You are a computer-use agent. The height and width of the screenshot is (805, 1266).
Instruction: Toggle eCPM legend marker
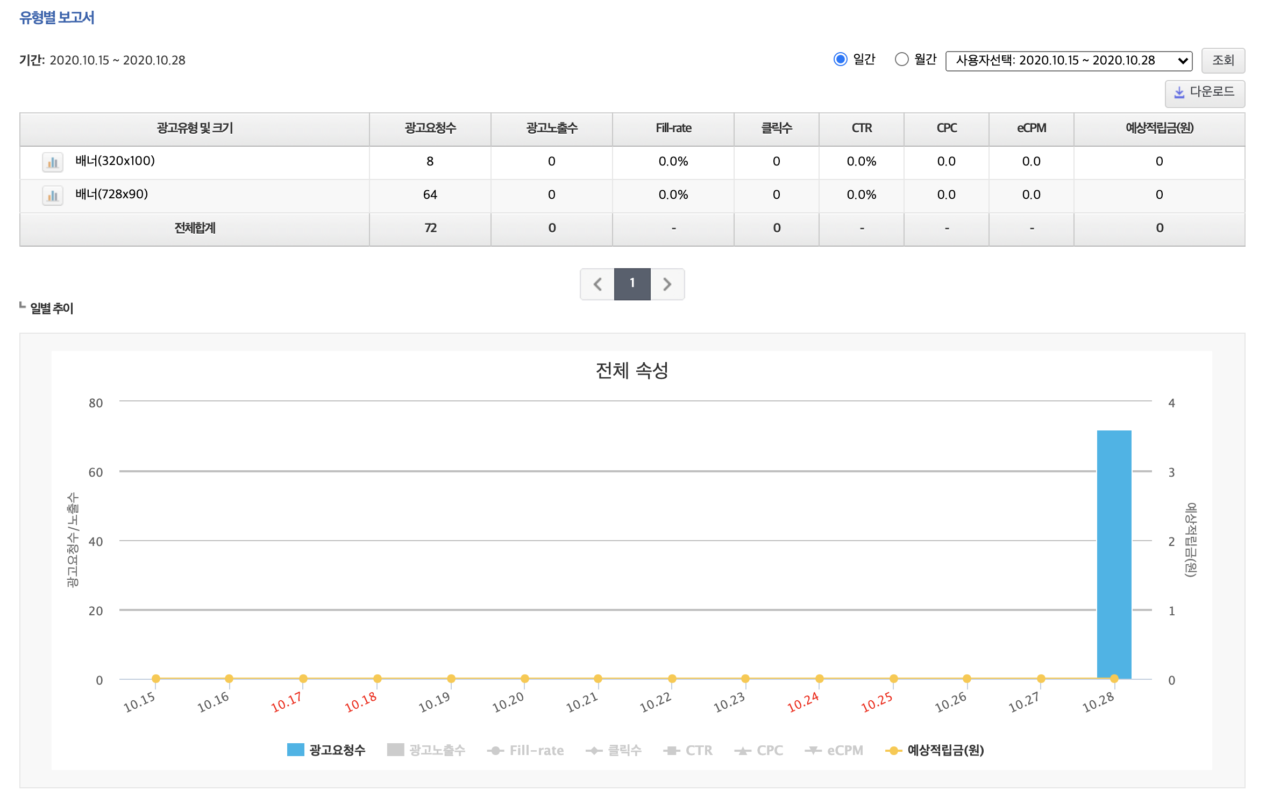pos(813,750)
